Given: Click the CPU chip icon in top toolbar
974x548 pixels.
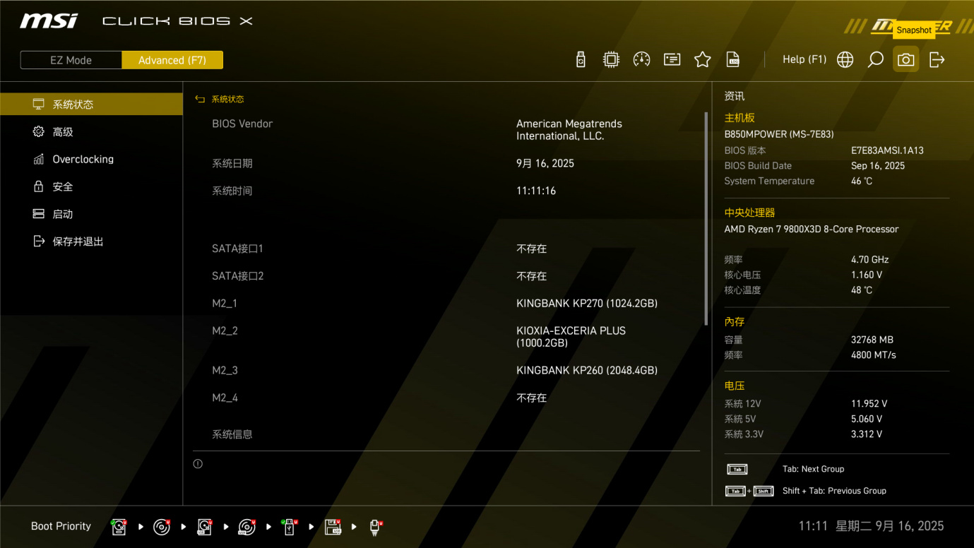Looking at the screenshot, I should point(611,59).
